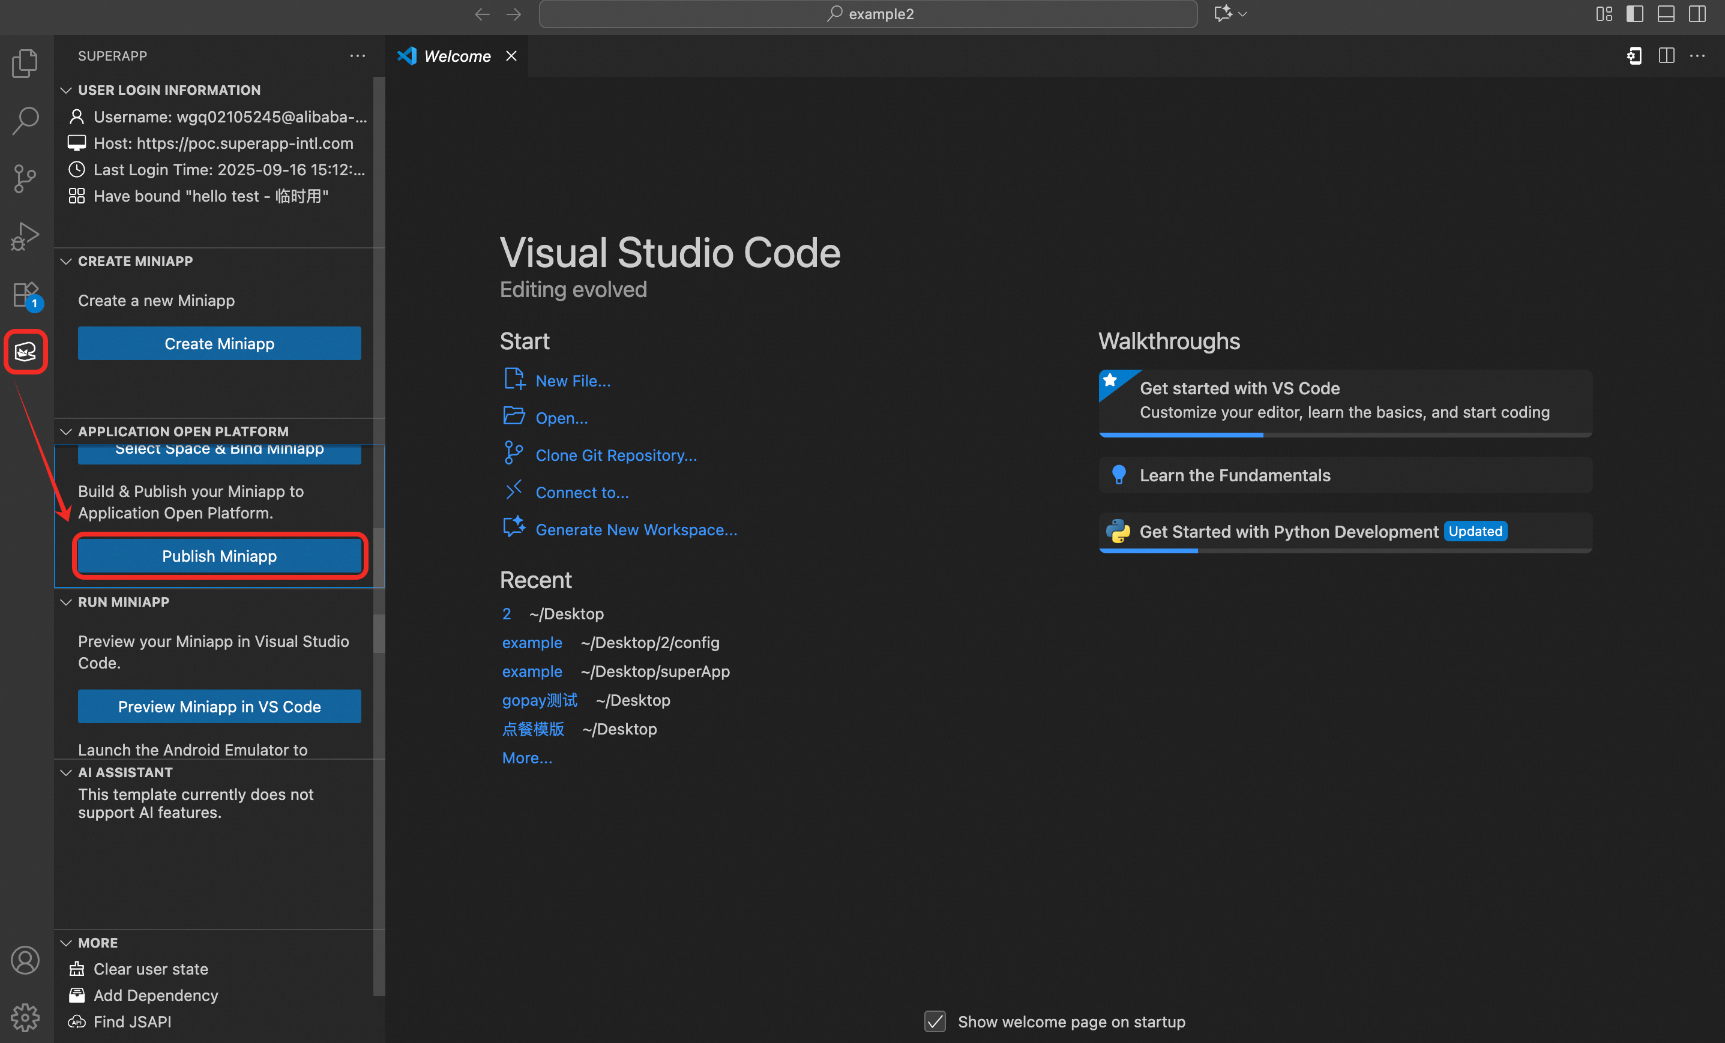Open the SuperApp panel more actions menu
Image resolution: width=1725 pixels, height=1043 pixels.
pos(358,56)
